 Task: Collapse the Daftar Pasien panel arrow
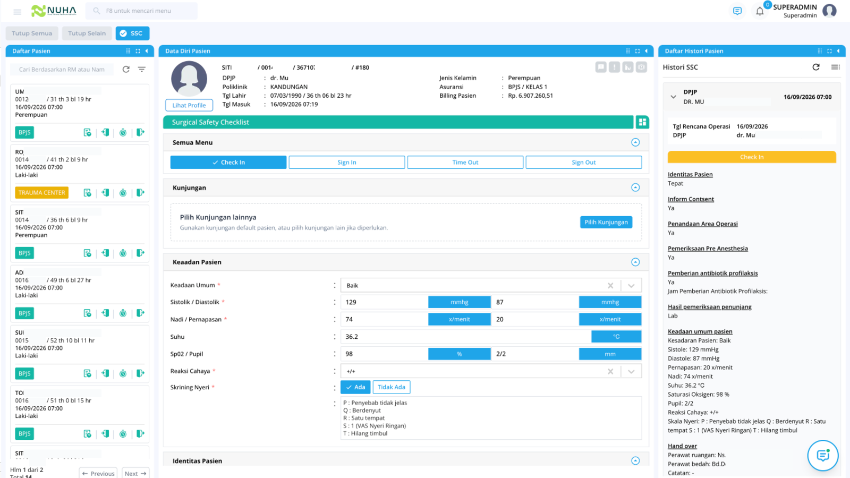point(147,51)
